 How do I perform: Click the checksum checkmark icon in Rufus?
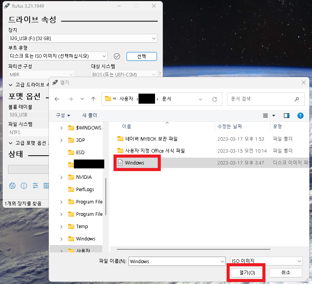(x=117, y=56)
